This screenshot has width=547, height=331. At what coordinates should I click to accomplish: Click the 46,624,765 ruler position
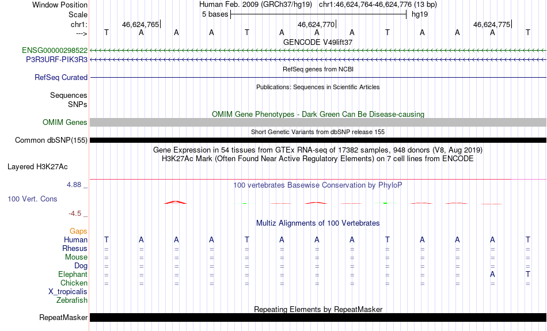140,24
